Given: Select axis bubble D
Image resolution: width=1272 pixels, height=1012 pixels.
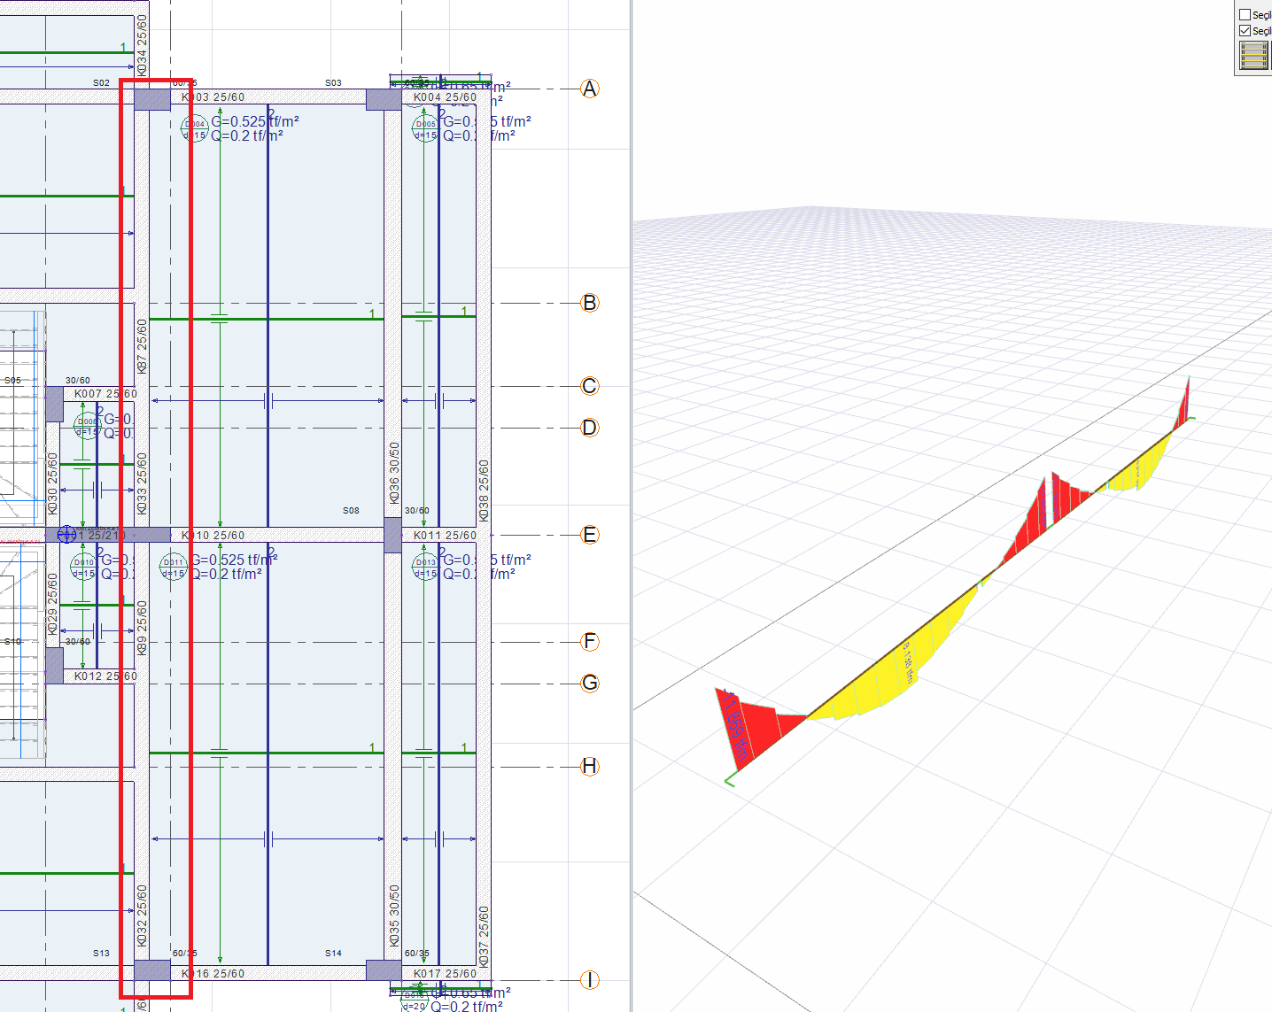Looking at the screenshot, I should point(590,428).
